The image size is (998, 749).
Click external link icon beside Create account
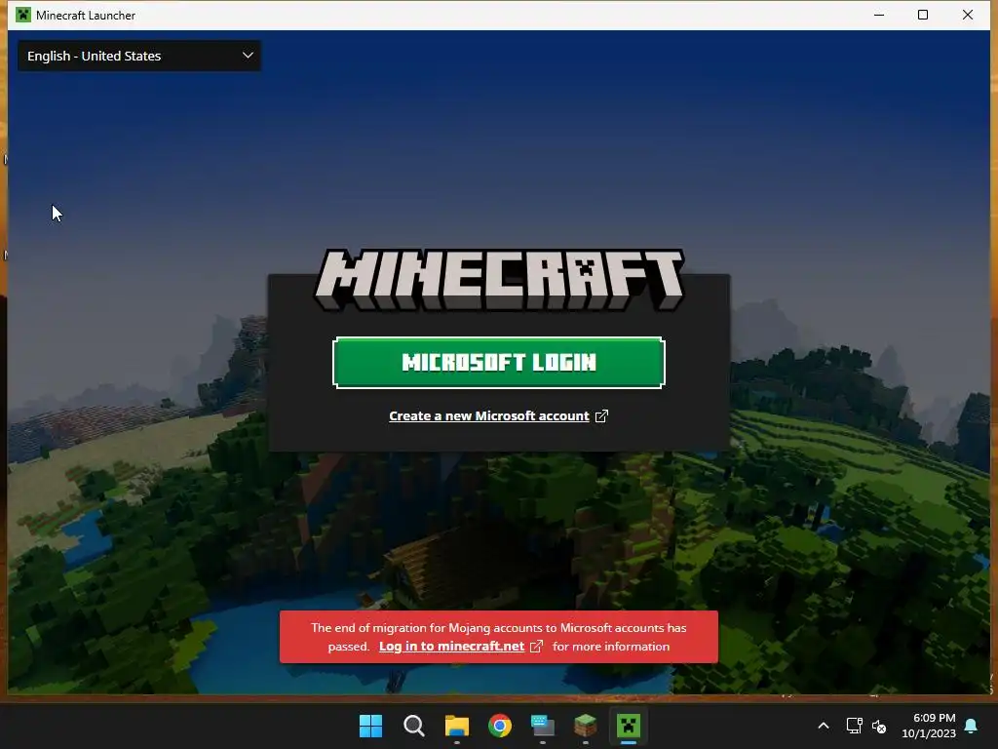[601, 415]
